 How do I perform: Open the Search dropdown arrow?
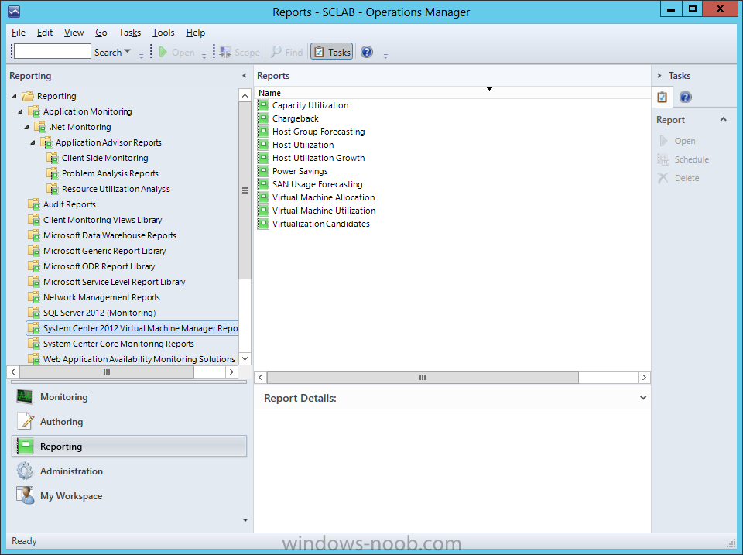[127, 51]
